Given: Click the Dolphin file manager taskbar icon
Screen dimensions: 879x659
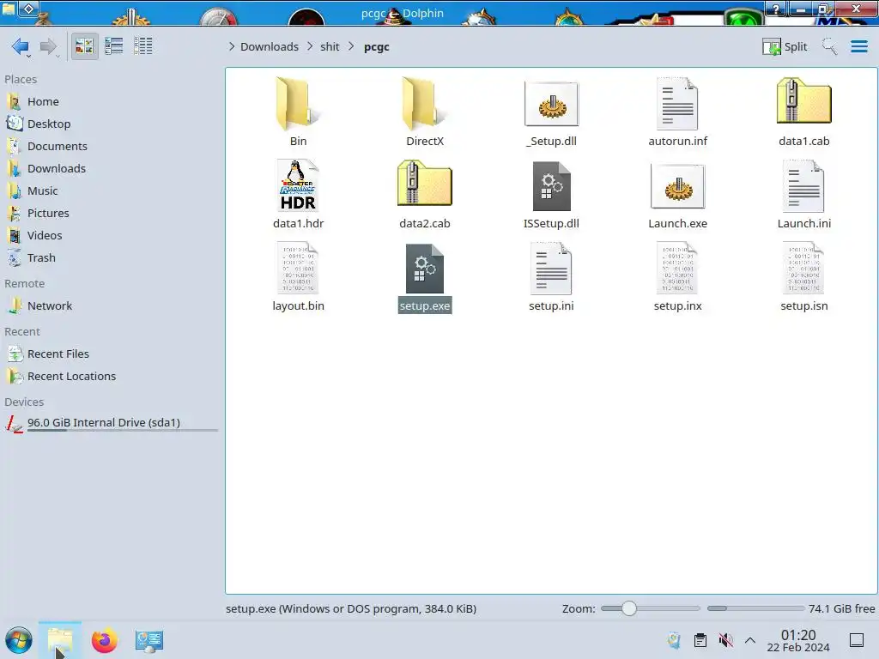Looking at the screenshot, I should point(60,640).
